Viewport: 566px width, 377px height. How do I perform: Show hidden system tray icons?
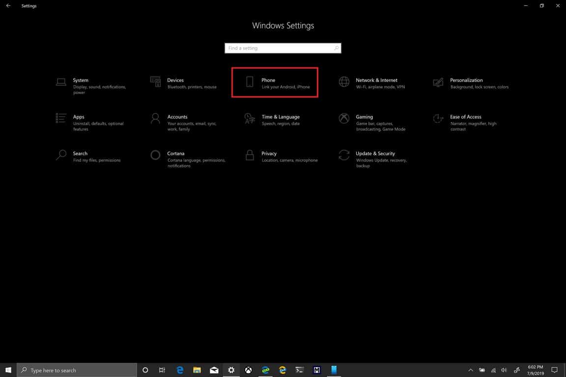tap(471, 370)
